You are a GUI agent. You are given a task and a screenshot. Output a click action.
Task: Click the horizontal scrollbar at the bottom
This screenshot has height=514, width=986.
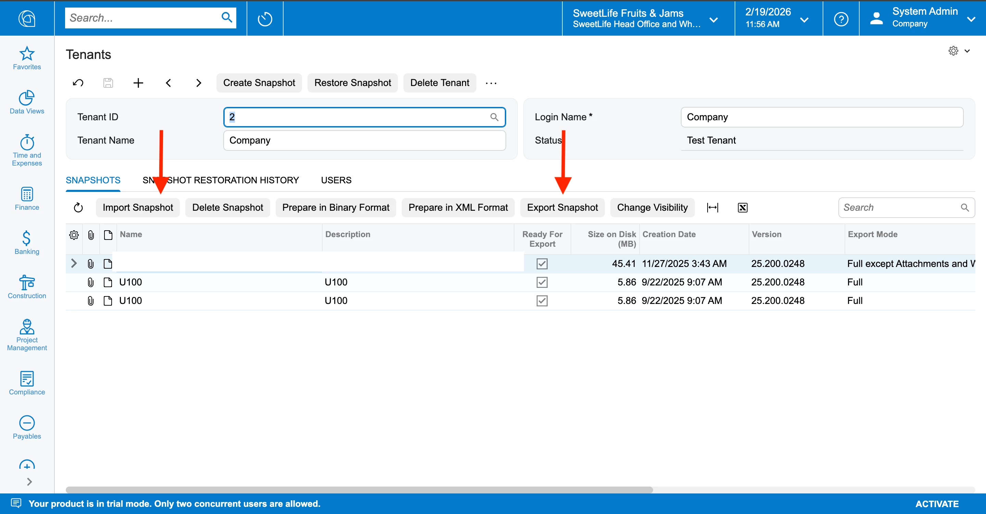click(359, 489)
